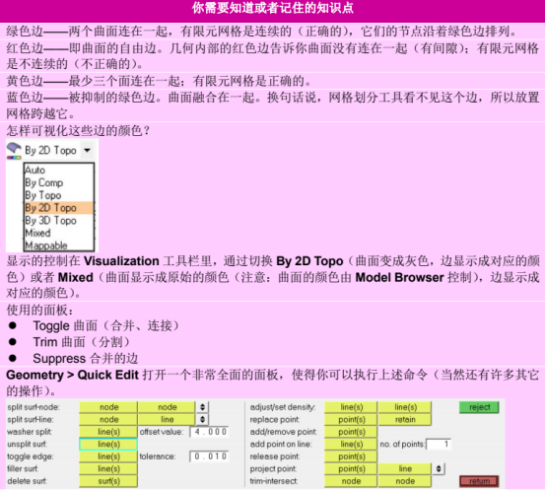Toggle the split surf-line selector switch
This screenshot has height=490, width=545.
click(x=202, y=419)
